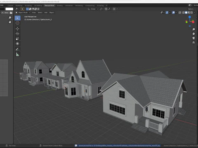Select the Transform tool

point(17,44)
